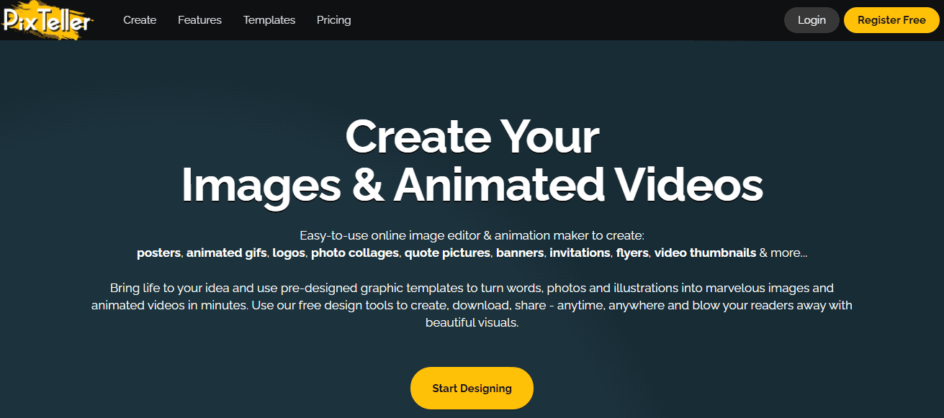The height and width of the screenshot is (418, 944).
Task: Open the flyers link
Action: pyautogui.click(x=633, y=253)
